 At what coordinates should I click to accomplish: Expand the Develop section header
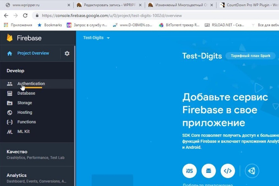click(16, 71)
